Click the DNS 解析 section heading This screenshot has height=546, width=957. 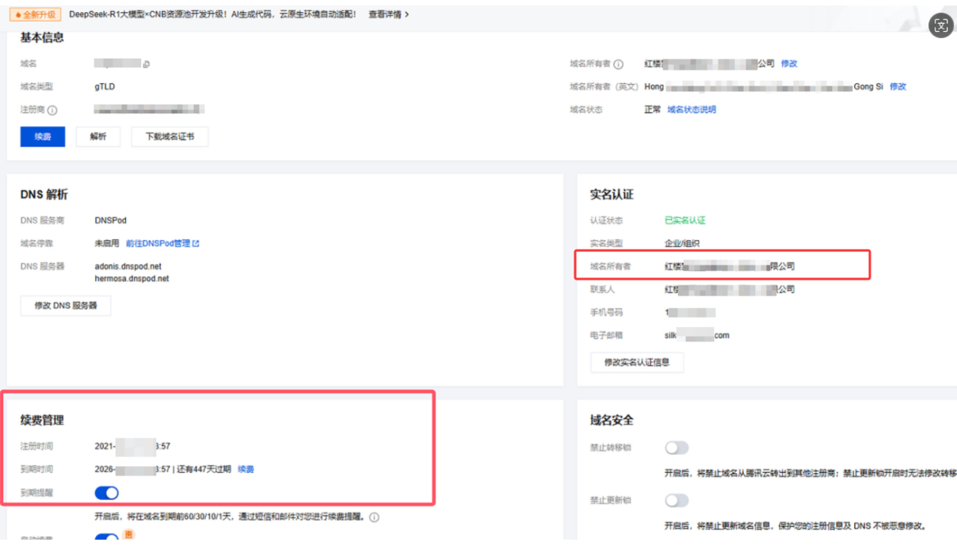point(44,194)
